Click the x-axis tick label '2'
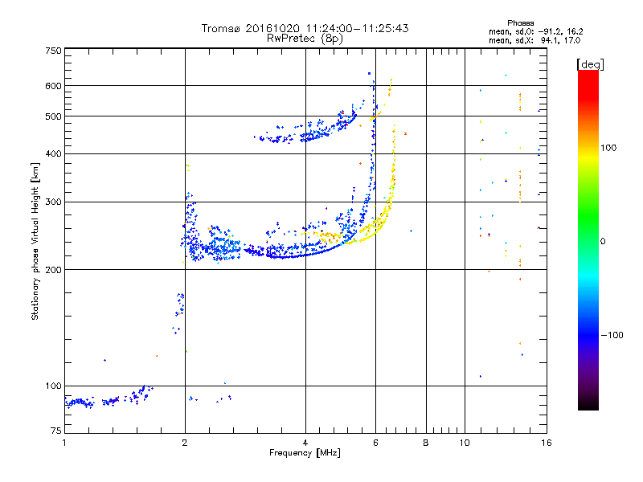 pyautogui.click(x=185, y=443)
